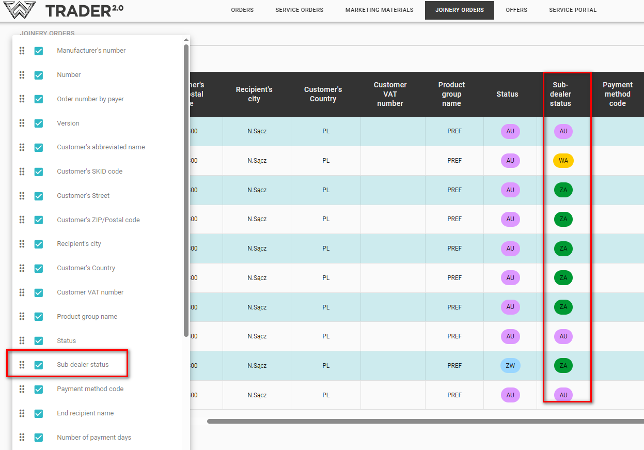
Task: Uncheck the Payment method code checkbox
Action: (39, 389)
